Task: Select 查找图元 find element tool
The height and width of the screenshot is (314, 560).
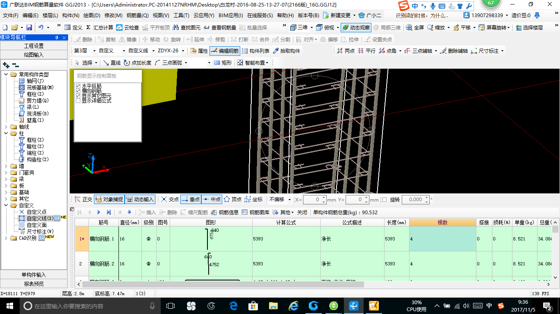Action: pos(187,27)
